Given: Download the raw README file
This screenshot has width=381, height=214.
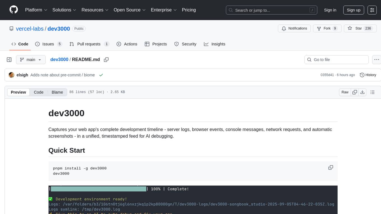Looking at the screenshot, I should (x=362, y=92).
